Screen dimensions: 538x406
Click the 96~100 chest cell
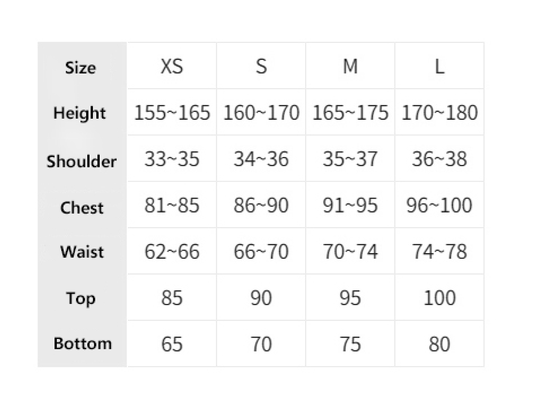[439, 206]
